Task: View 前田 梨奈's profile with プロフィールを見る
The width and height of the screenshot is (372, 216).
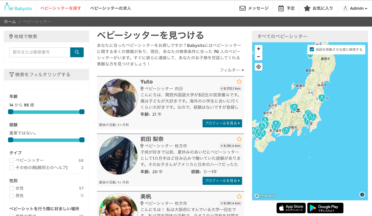Action: 222,181
